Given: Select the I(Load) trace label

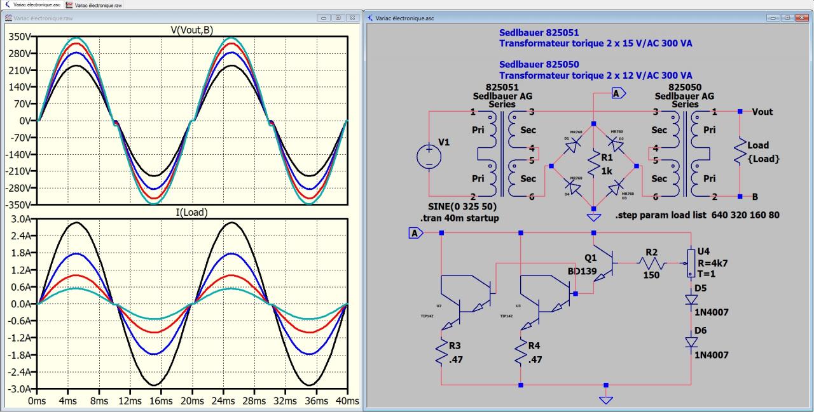Looking at the screenshot, I should [191, 212].
